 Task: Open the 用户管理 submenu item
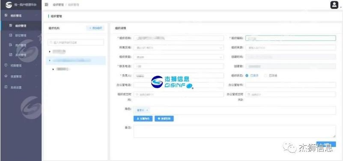pyautogui.click(x=21, y=45)
